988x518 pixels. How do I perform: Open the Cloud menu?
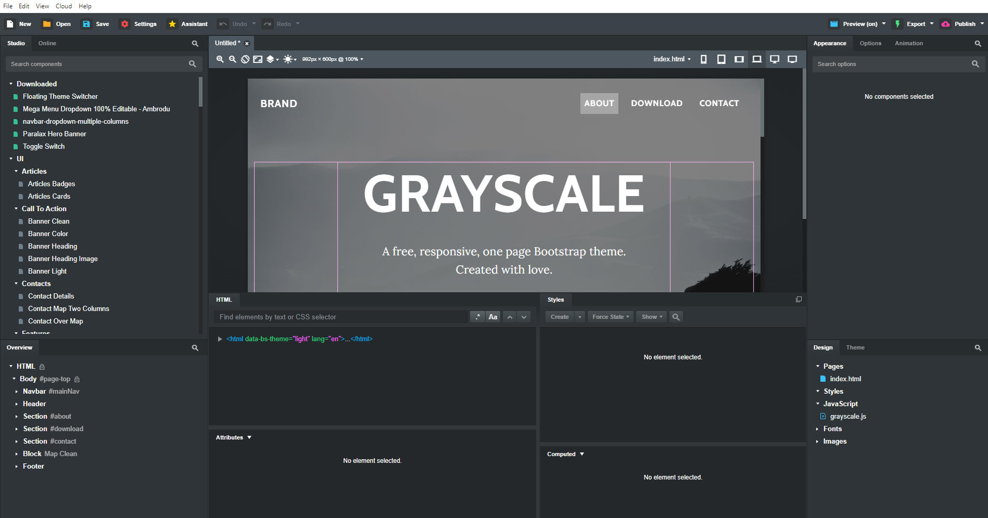[x=64, y=6]
